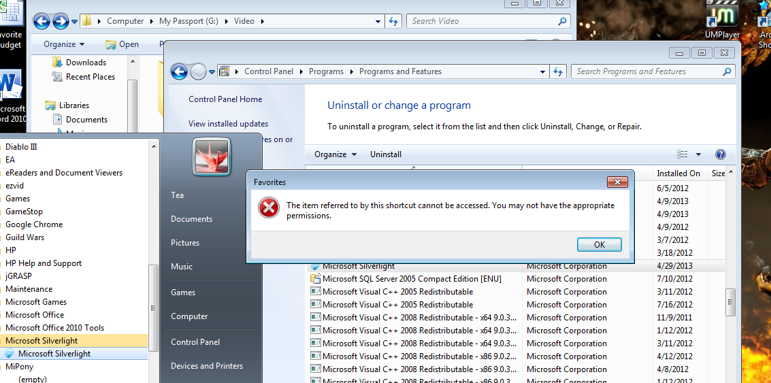Click Open in Video window toolbar
This screenshot has width=771, height=383.
point(122,44)
